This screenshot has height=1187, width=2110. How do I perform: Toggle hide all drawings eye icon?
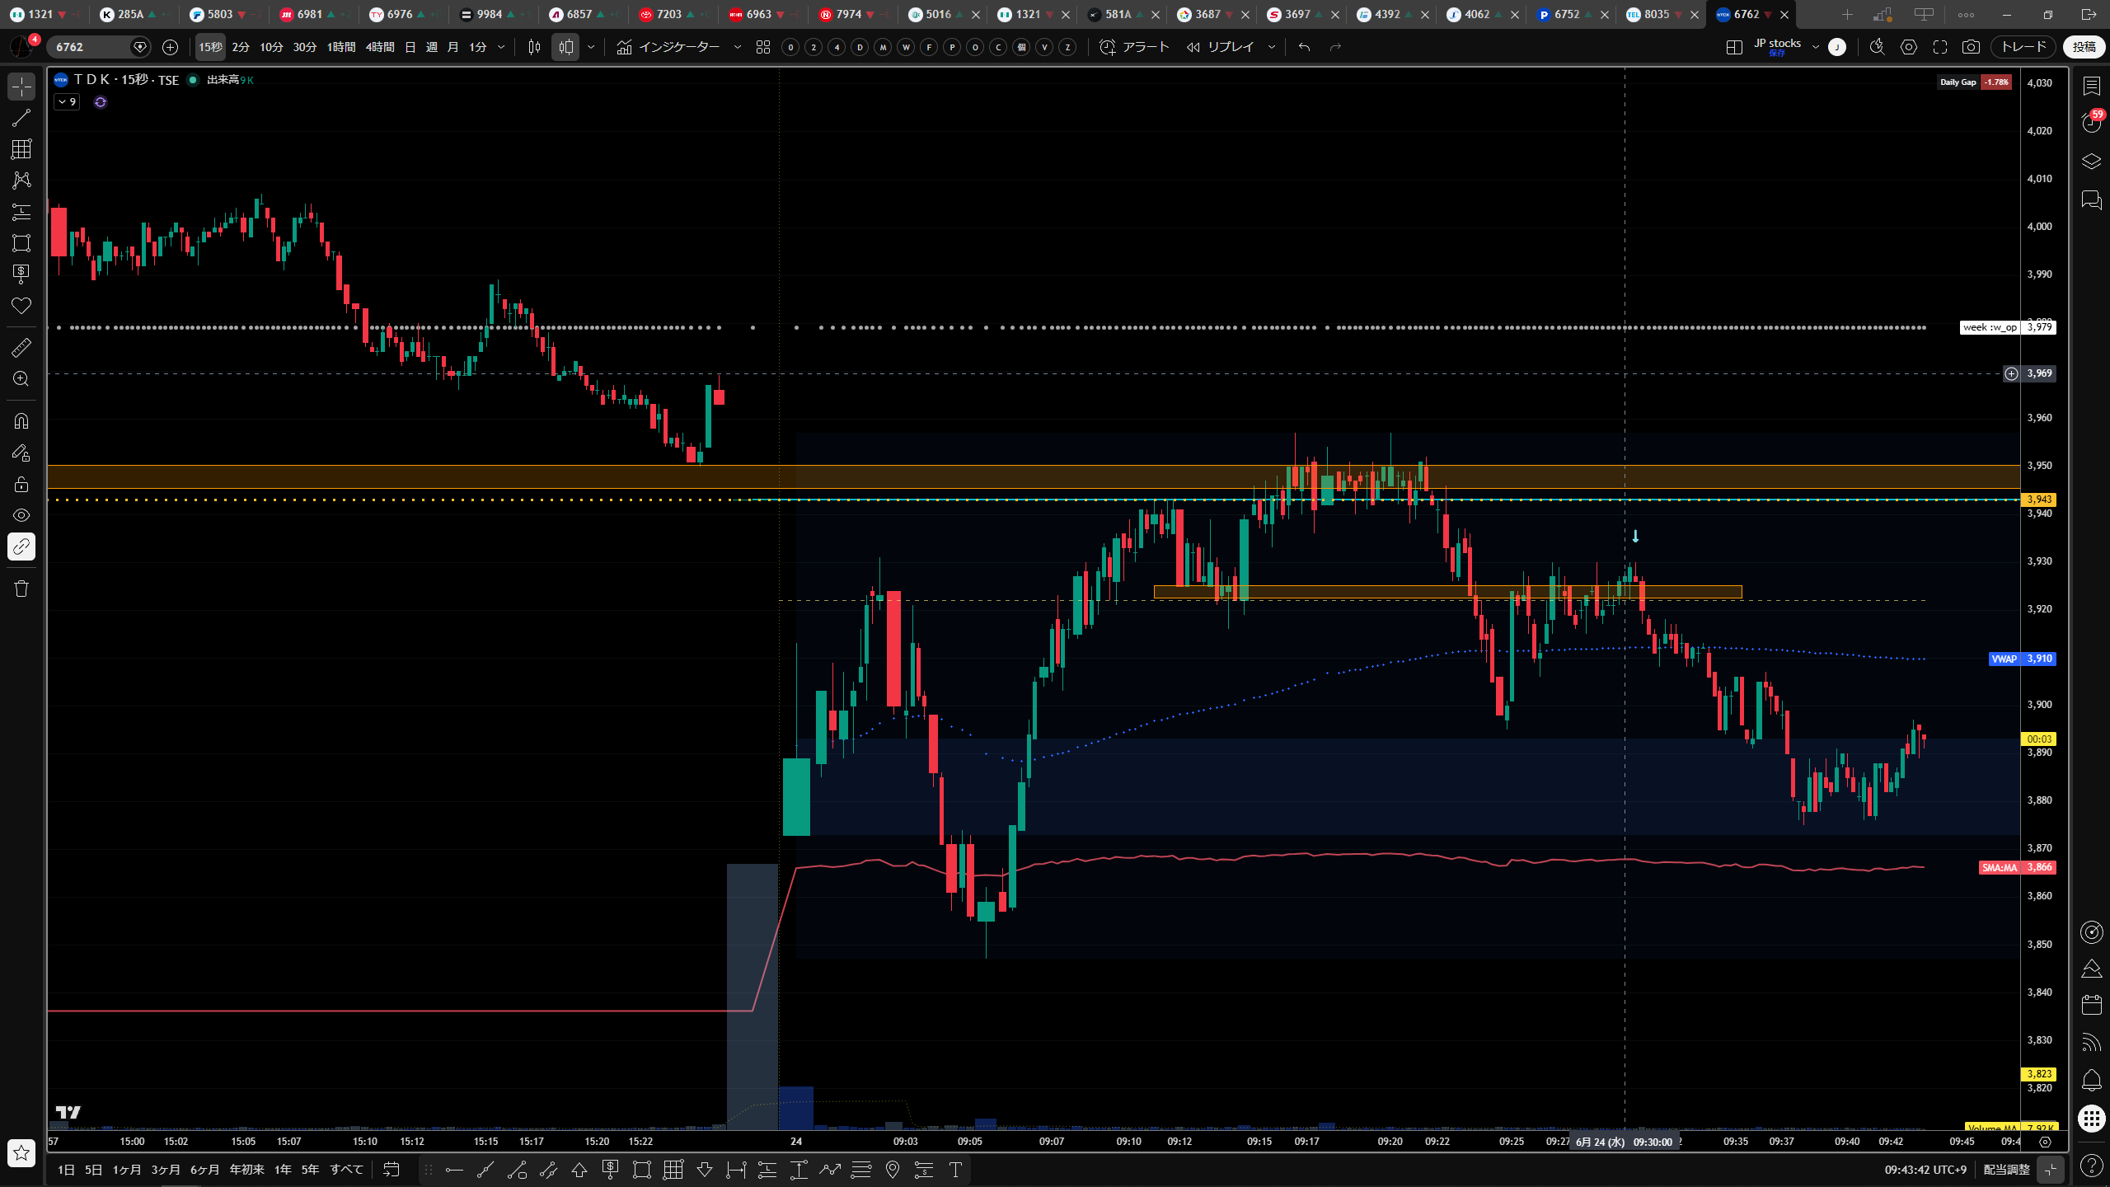[21, 515]
